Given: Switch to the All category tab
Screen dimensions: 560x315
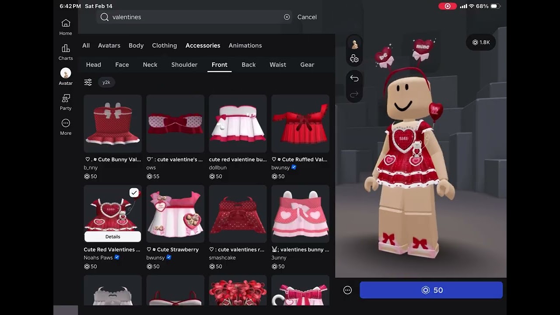Looking at the screenshot, I should [86, 45].
